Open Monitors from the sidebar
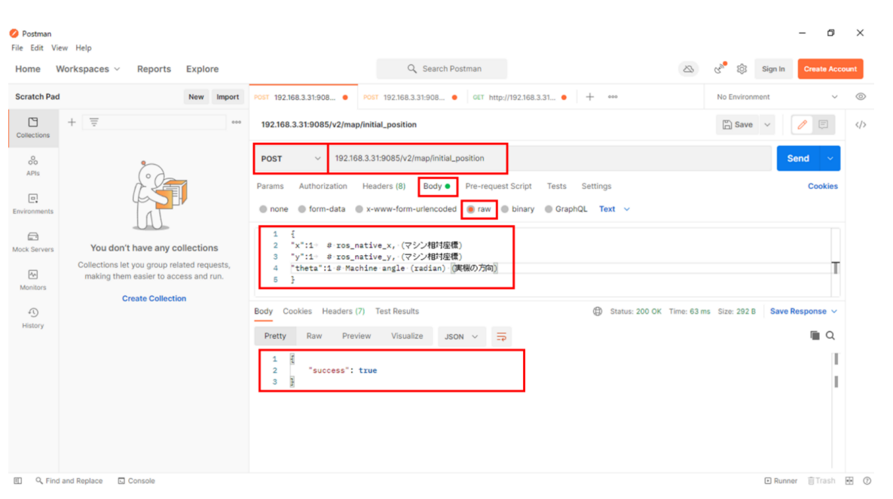 [x=33, y=280]
